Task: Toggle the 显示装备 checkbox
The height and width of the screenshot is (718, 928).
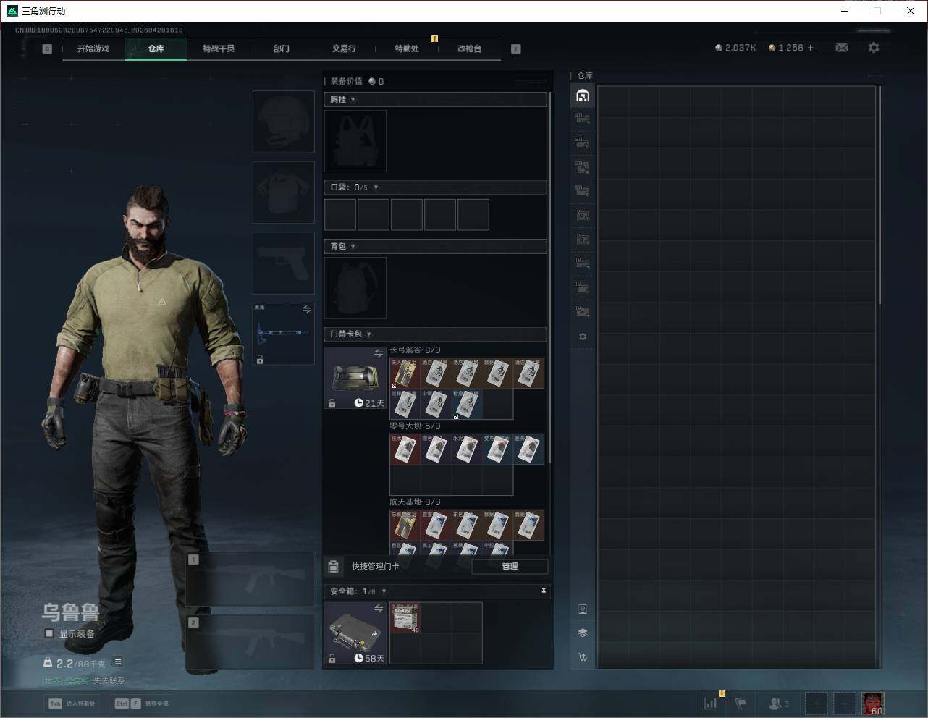Action: point(49,634)
